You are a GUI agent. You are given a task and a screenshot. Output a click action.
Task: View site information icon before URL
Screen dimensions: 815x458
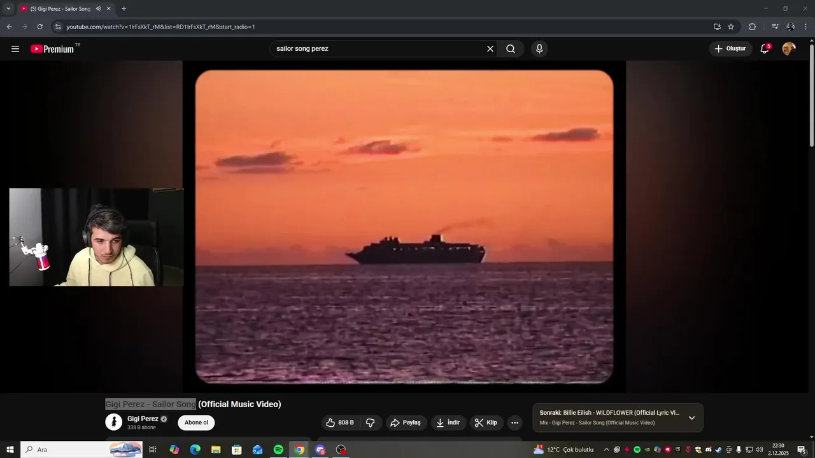57,27
